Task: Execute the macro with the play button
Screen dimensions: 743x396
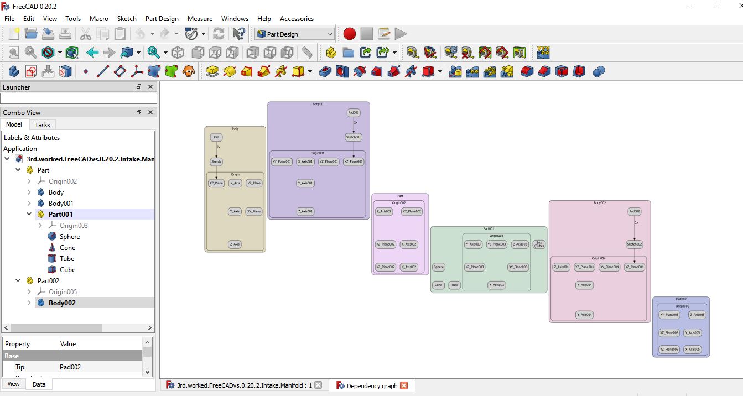Action: point(401,34)
